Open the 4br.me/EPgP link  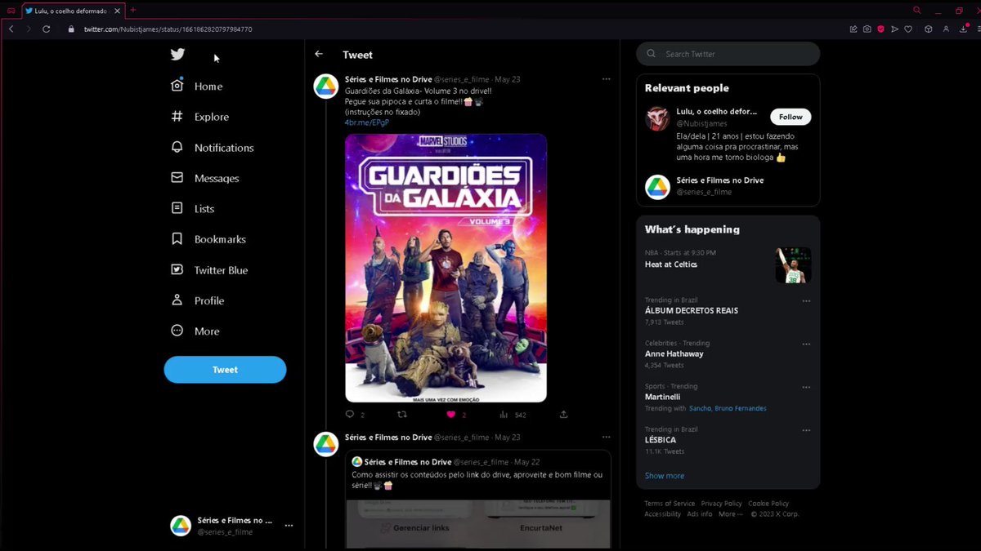[x=367, y=122]
